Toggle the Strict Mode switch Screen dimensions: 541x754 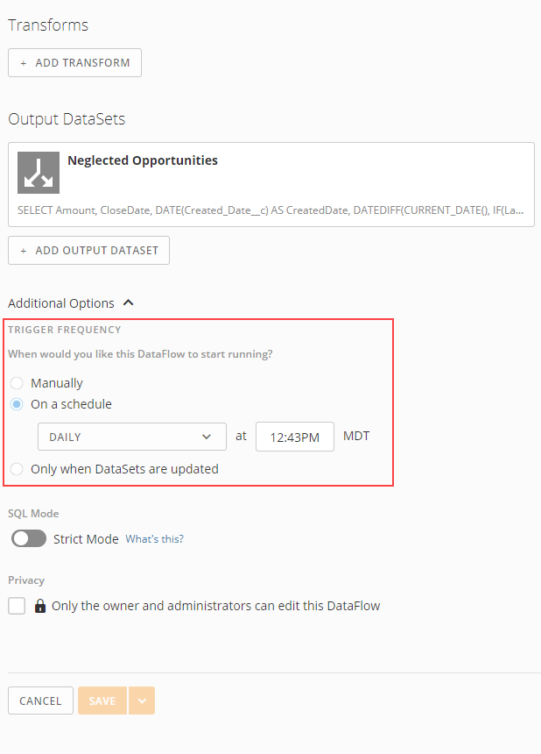click(29, 538)
